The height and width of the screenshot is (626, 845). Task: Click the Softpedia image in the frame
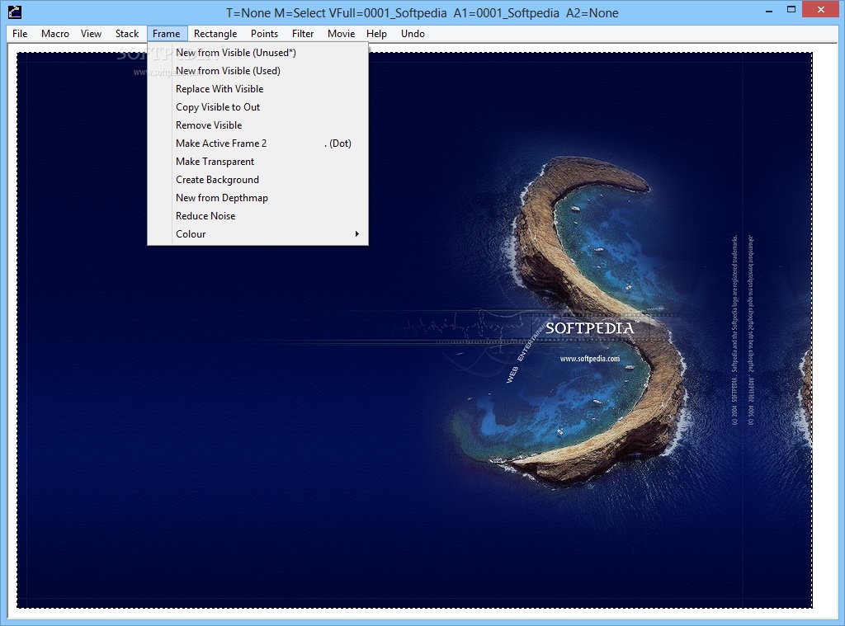414,330
